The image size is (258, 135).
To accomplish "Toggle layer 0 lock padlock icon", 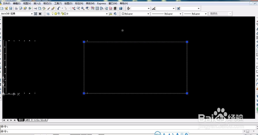I will 62,14.
